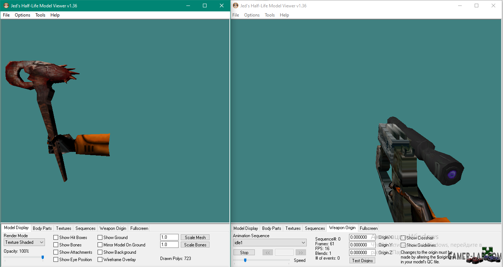Select the Model Display tab in the left window
Viewport: 503px width, 267px height.
[16, 228]
